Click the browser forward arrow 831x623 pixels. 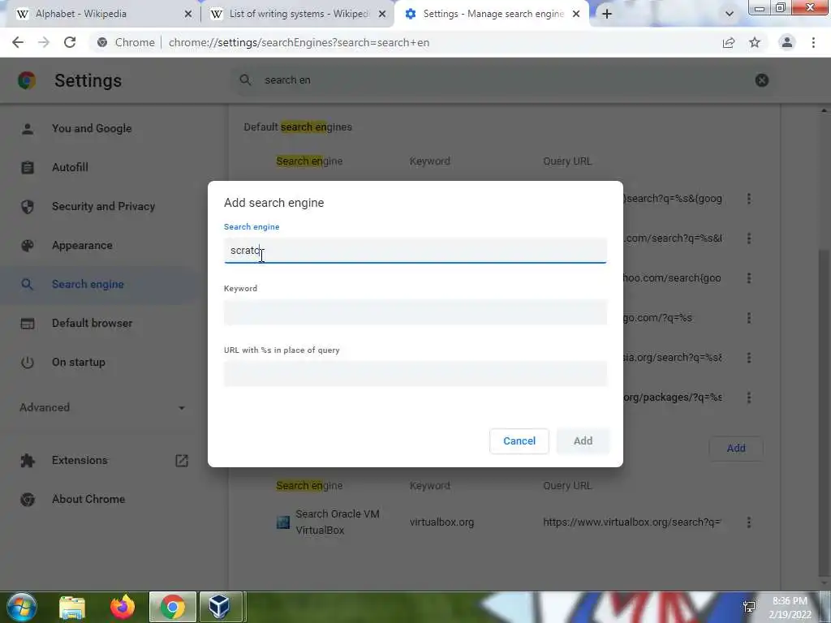pyautogui.click(x=44, y=42)
